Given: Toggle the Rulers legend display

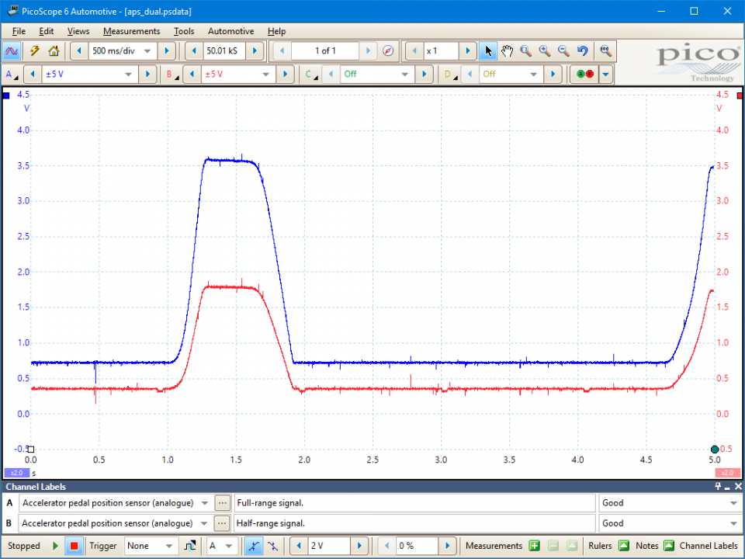Looking at the screenshot, I should click(x=623, y=546).
